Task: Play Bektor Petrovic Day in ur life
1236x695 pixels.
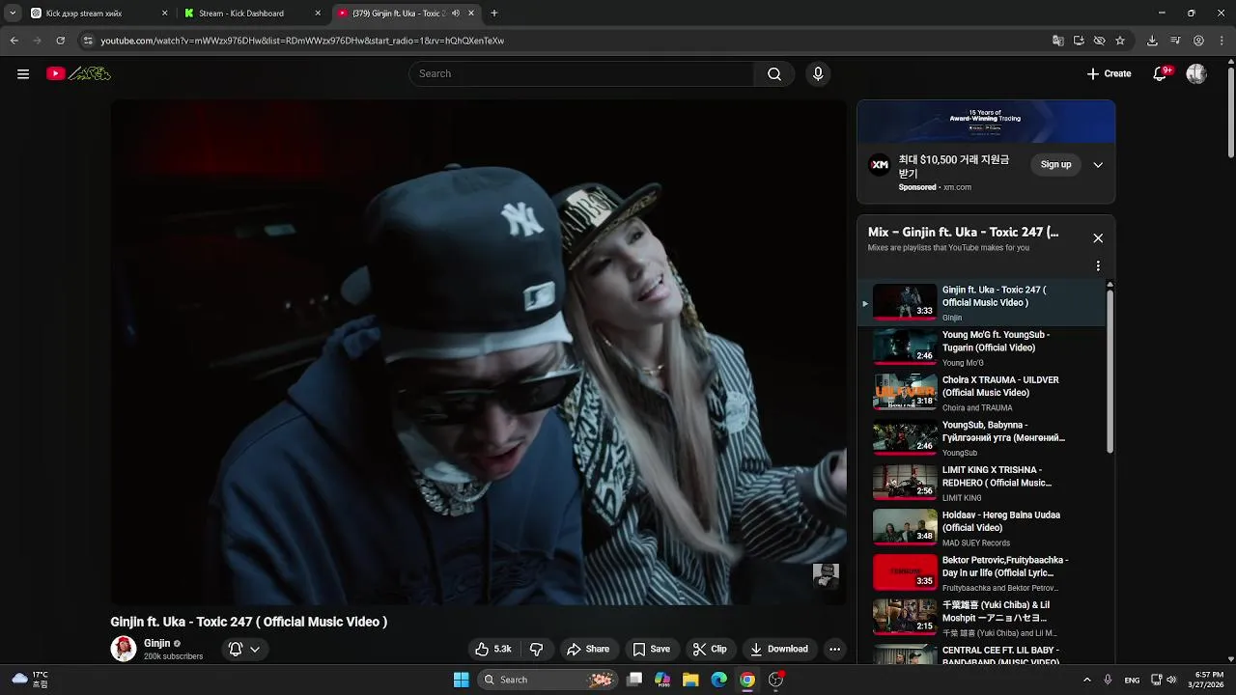Action: pos(981,574)
